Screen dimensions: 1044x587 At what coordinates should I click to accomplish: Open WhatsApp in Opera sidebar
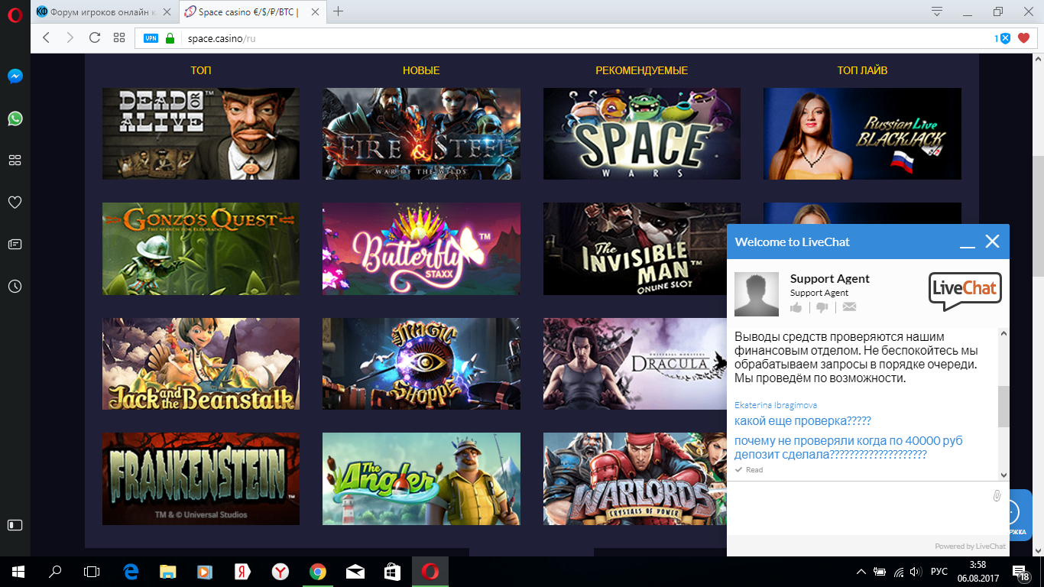[x=15, y=118]
